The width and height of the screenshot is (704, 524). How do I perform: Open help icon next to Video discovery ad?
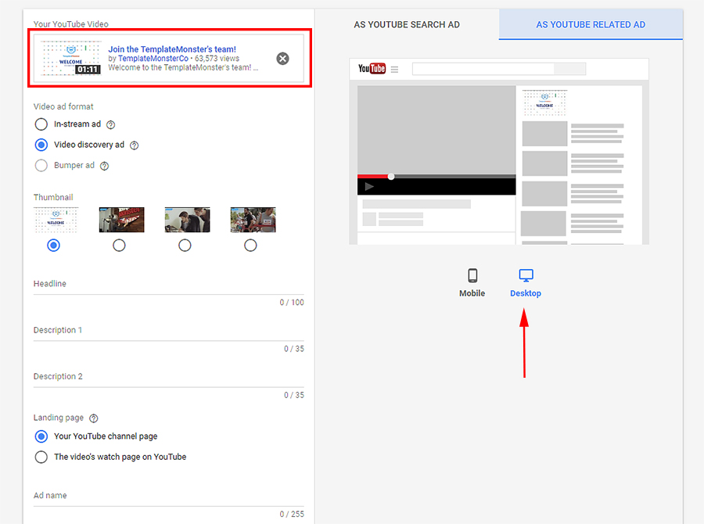[x=134, y=145]
